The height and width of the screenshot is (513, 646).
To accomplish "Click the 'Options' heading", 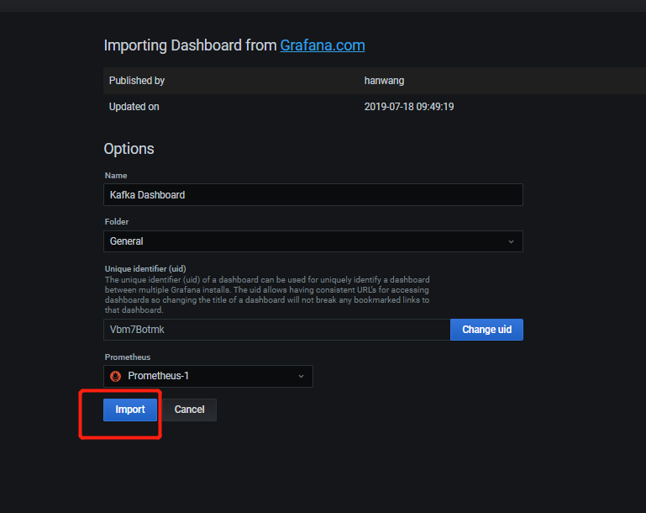I will coord(129,149).
